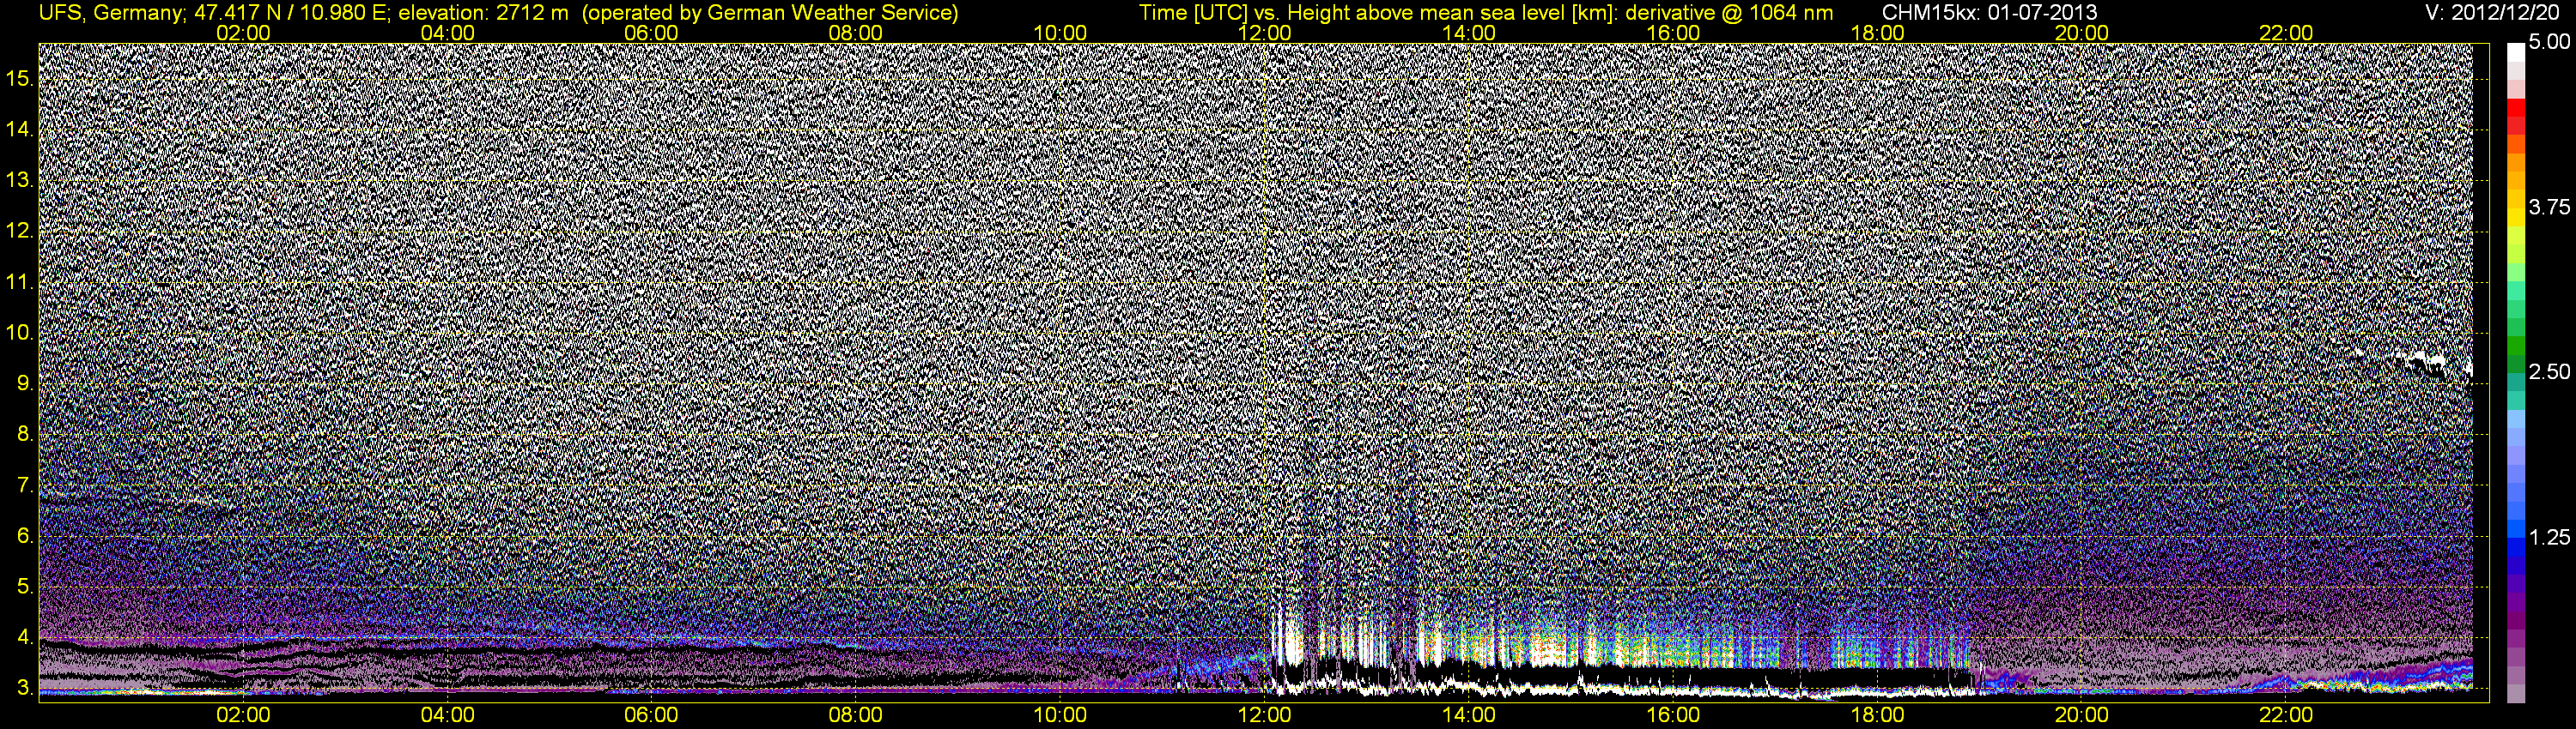2576x729 pixels.
Task: Click the colorbar value '5.00'
Action: pyautogui.click(x=2549, y=42)
